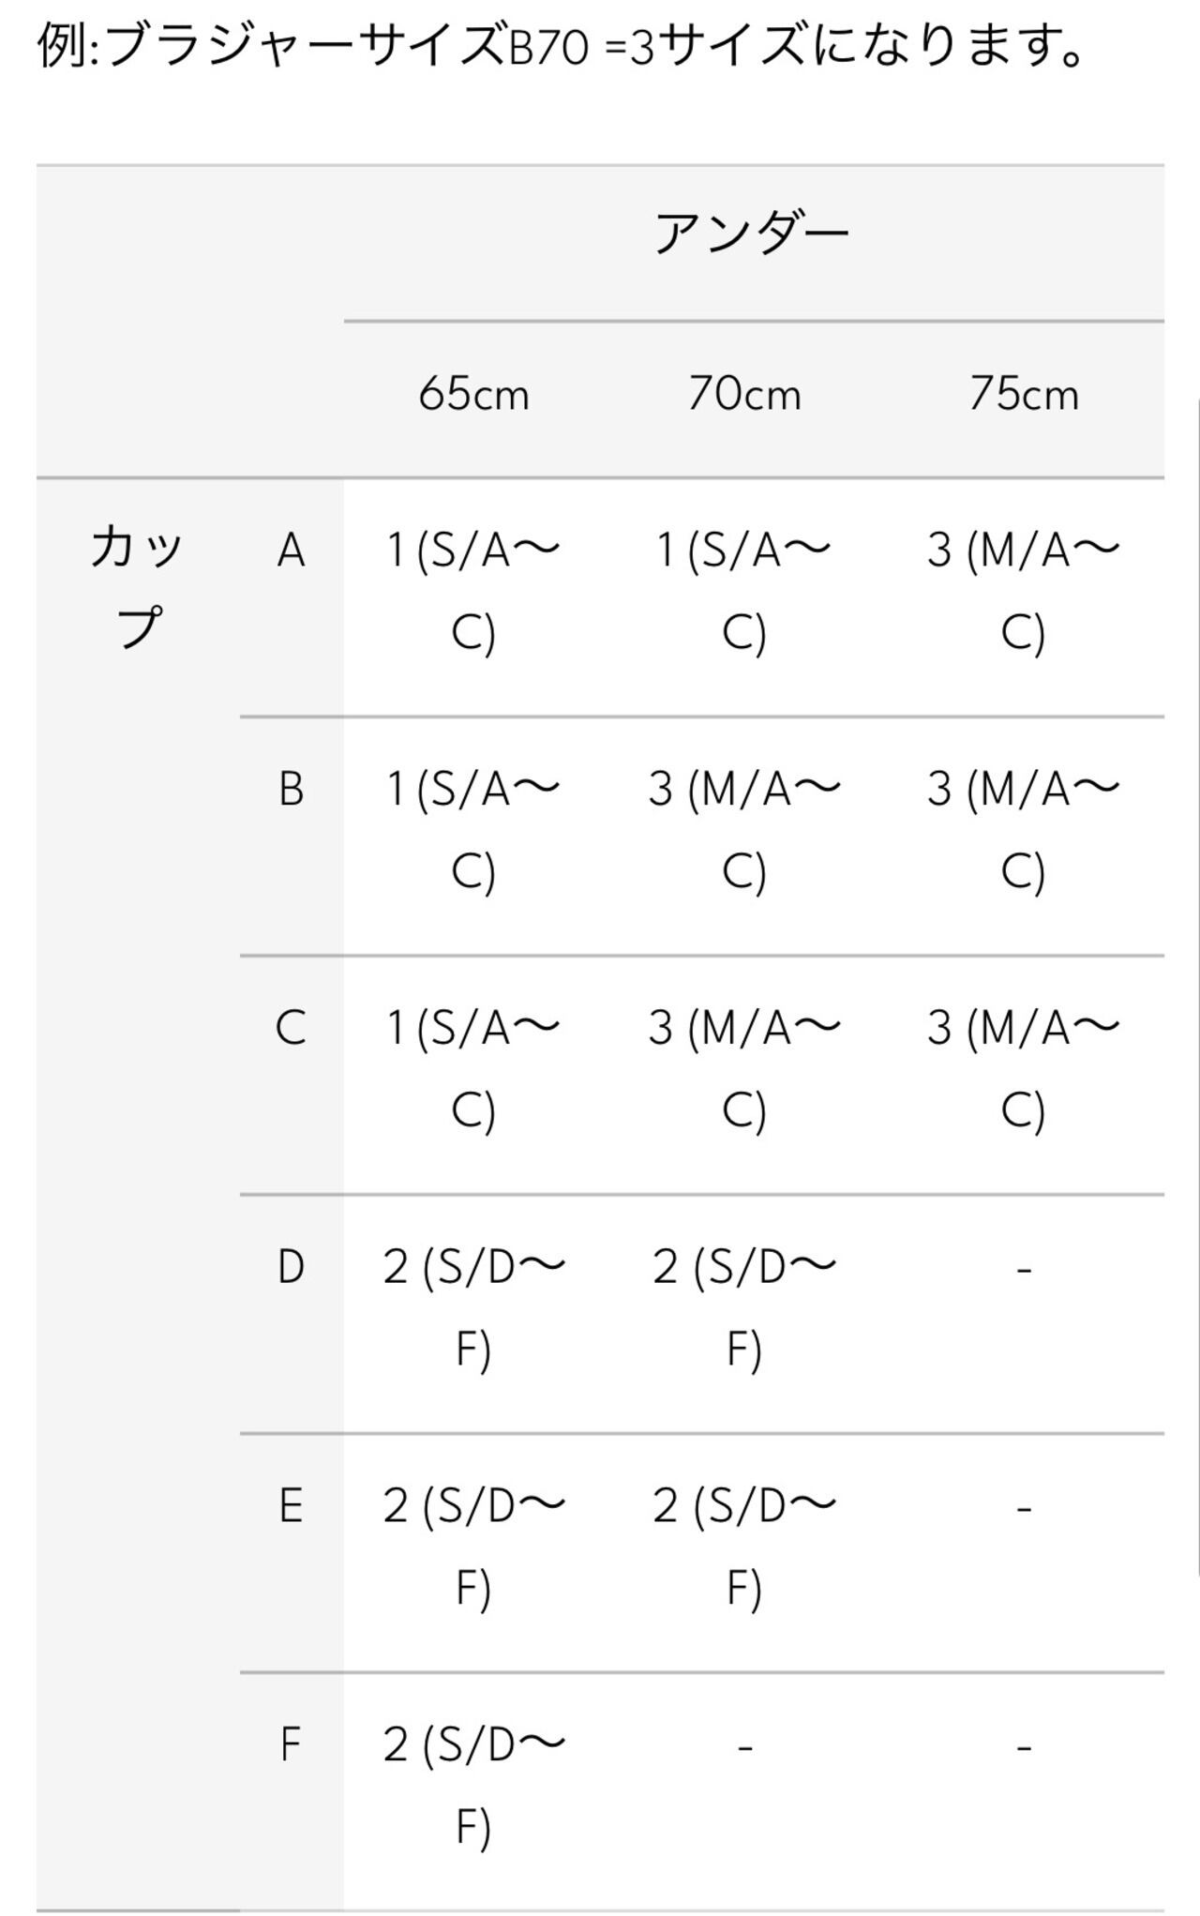
Task: Click the dash cell for F cup 70cm
Action: pyautogui.click(x=744, y=1747)
